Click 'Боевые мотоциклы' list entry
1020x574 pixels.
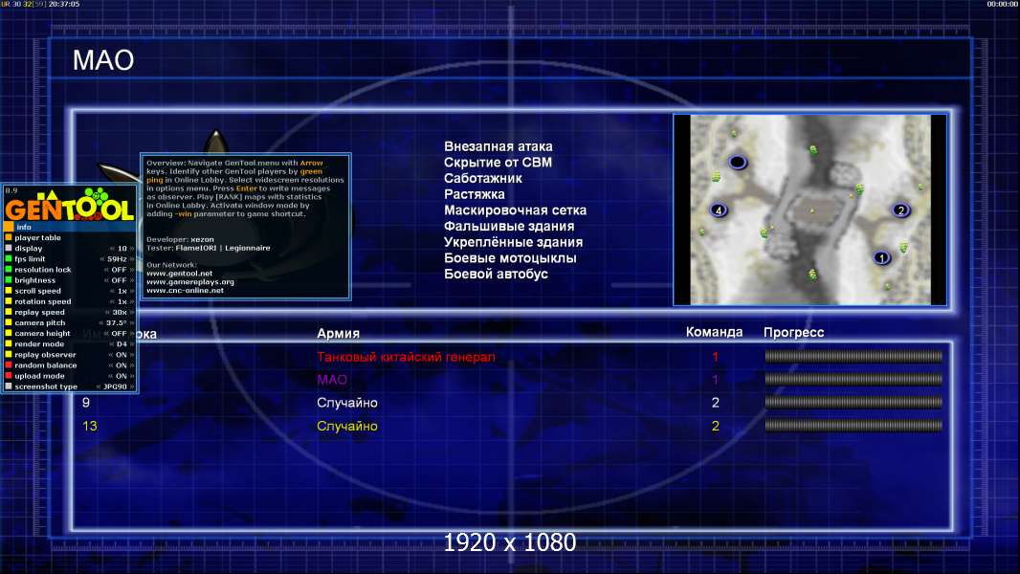pos(510,258)
